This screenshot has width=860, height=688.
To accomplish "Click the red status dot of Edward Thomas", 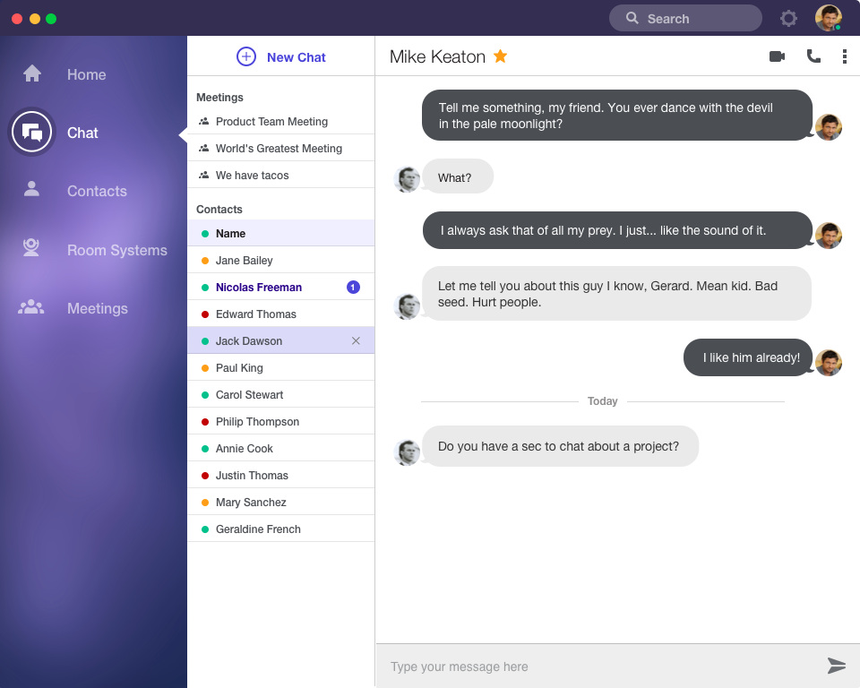I will tap(204, 314).
